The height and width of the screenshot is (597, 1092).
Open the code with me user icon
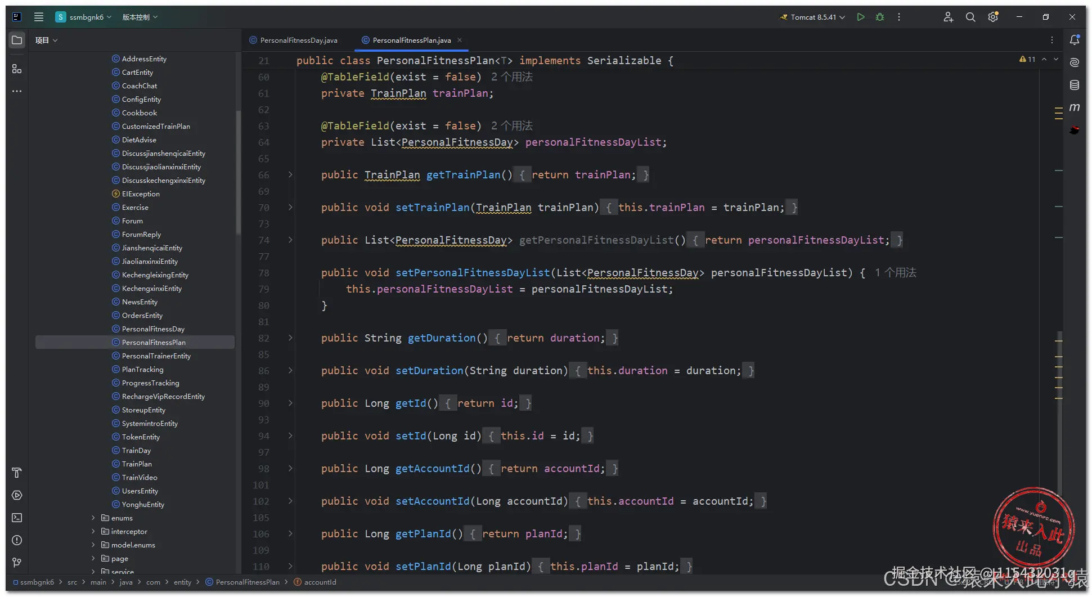tap(948, 17)
